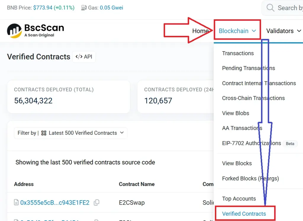Image resolution: width=303 pixels, height=221 pixels.
Task: Select Transactions from Blockchain menu
Action: 238,53
